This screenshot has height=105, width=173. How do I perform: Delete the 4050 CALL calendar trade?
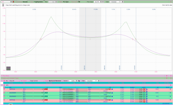tap(170, 96)
